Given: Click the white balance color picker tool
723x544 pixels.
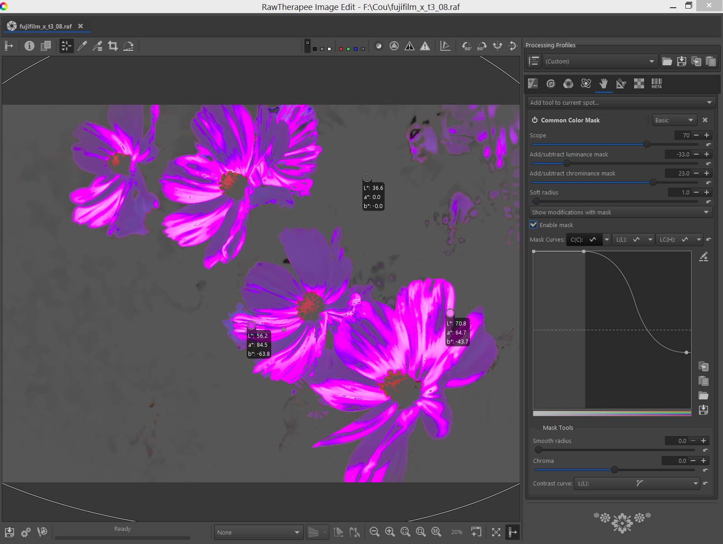Looking at the screenshot, I should point(82,46).
